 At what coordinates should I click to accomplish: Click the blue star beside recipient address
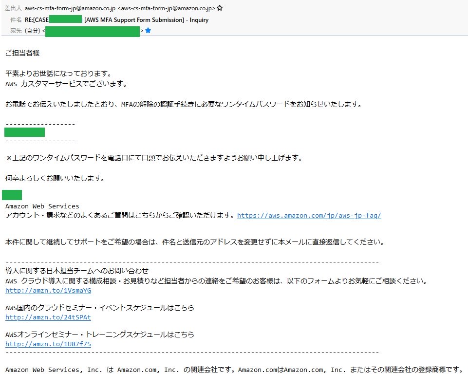148,31
